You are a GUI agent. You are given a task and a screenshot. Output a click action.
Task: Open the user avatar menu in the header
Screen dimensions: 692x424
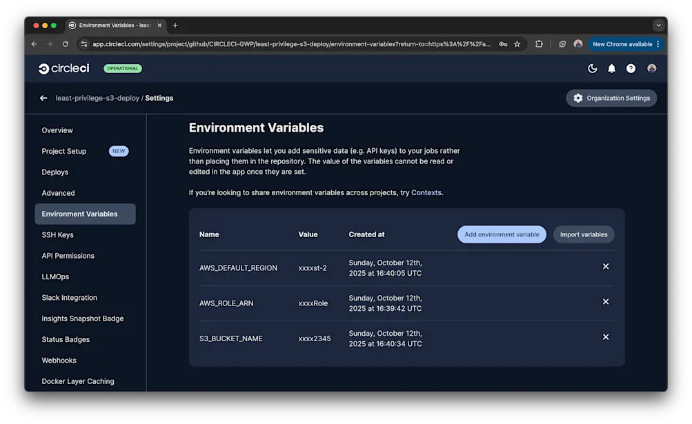point(651,68)
